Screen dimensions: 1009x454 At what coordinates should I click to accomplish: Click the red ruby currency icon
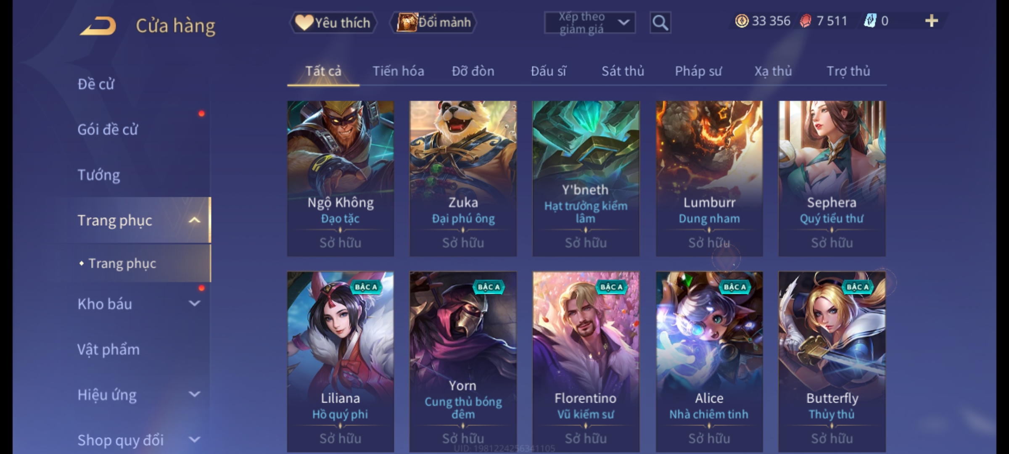[x=806, y=21]
